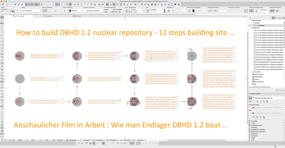This screenshot has width=285, height=148.
Task: Select the Arrow selection tool
Action: [x=2, y=17]
